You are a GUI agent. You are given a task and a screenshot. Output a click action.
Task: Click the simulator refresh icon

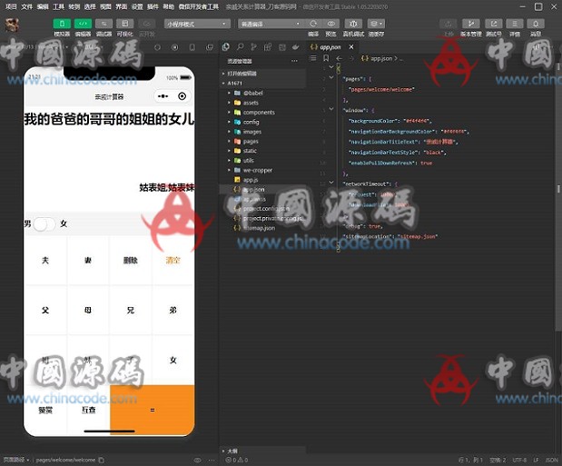coord(157,47)
